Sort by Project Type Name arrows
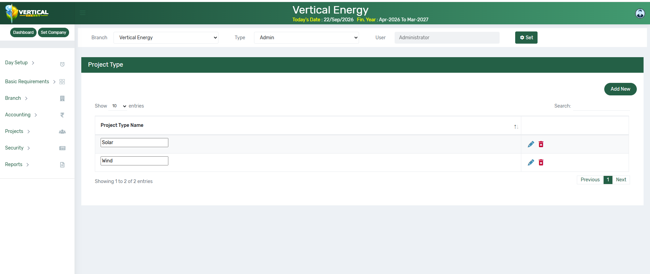Screen dimensions: 650x274 tap(516, 127)
